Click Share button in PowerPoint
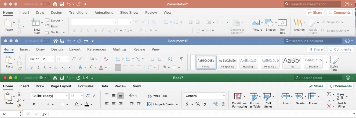Screen dimensions: 356x118 [x=315, y=13]
